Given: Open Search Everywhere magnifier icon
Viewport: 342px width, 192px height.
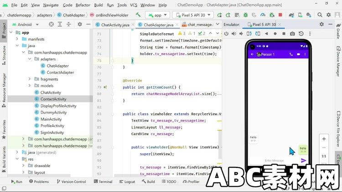Looking at the screenshot, I should (320, 15).
